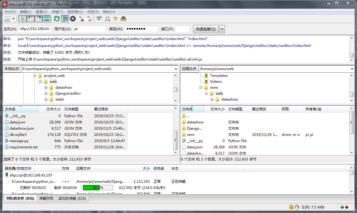Click the 快速连接(Q) button
357x213 pixels.
click(x=206, y=29)
